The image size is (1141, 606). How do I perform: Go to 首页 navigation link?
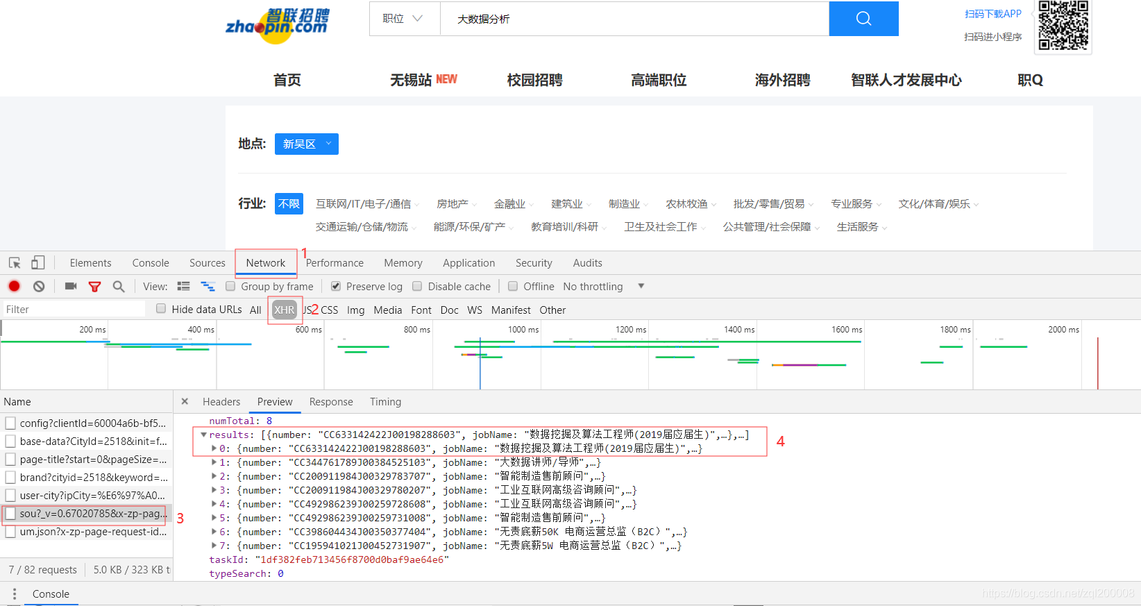(x=287, y=80)
